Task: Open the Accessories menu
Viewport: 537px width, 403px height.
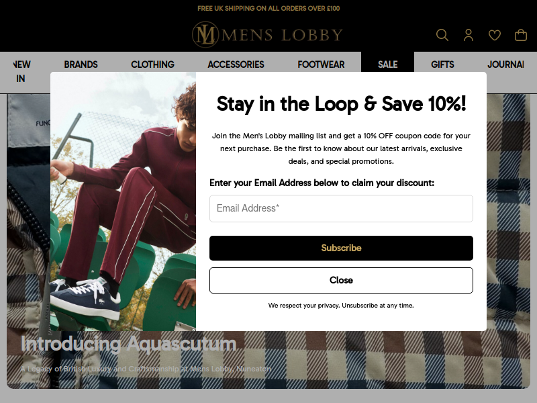Action: point(236,64)
